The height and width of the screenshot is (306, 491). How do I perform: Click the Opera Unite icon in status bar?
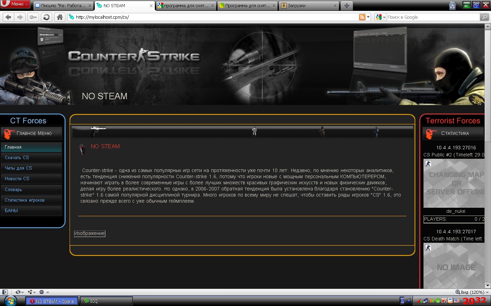30,292
